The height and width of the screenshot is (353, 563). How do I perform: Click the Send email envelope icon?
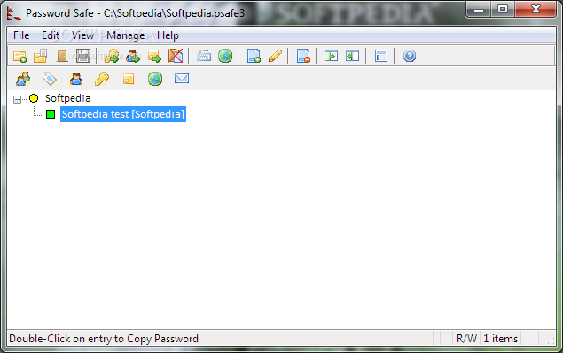click(182, 79)
